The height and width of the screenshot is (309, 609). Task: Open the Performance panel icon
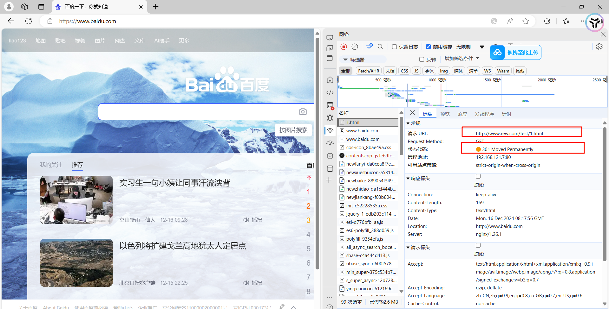(330, 143)
